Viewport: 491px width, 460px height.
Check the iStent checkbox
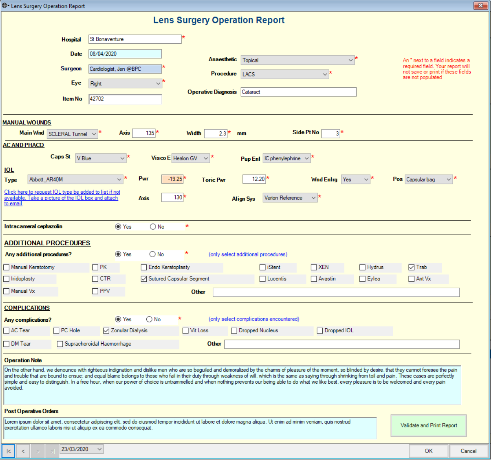click(x=263, y=267)
